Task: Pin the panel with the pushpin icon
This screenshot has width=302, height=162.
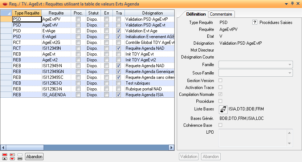Action: coord(292,3)
